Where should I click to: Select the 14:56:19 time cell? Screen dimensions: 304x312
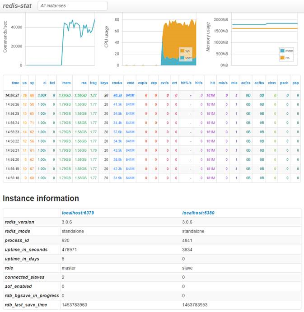12,169
